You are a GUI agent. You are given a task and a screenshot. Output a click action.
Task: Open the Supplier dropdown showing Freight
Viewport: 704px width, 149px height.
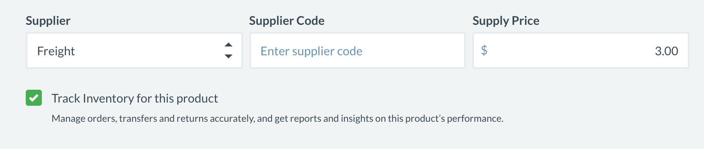click(x=134, y=50)
